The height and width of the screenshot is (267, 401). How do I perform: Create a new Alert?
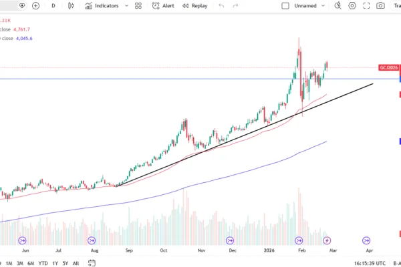(x=163, y=5)
